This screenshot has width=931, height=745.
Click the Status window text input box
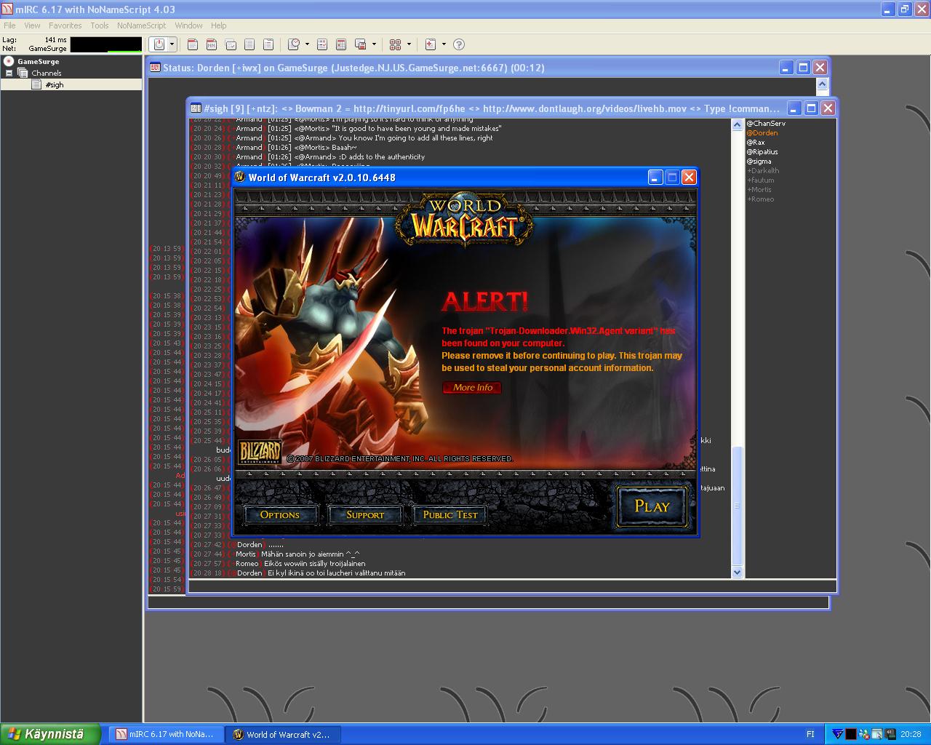click(x=488, y=602)
